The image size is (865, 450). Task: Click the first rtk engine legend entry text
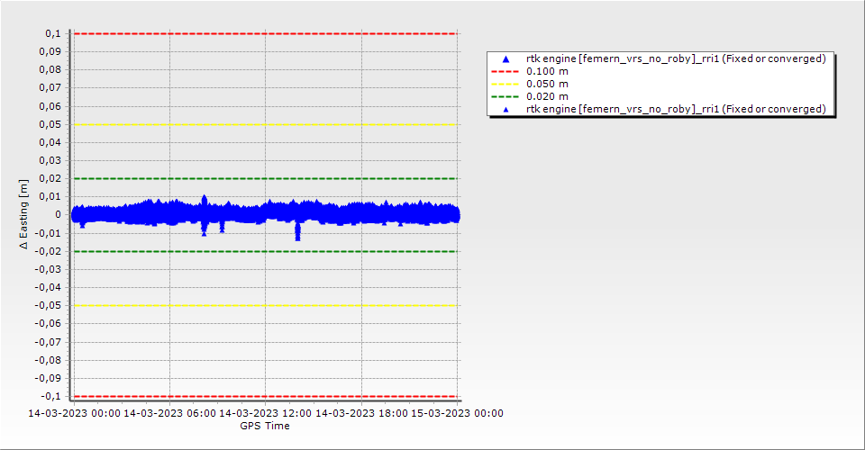click(x=676, y=58)
